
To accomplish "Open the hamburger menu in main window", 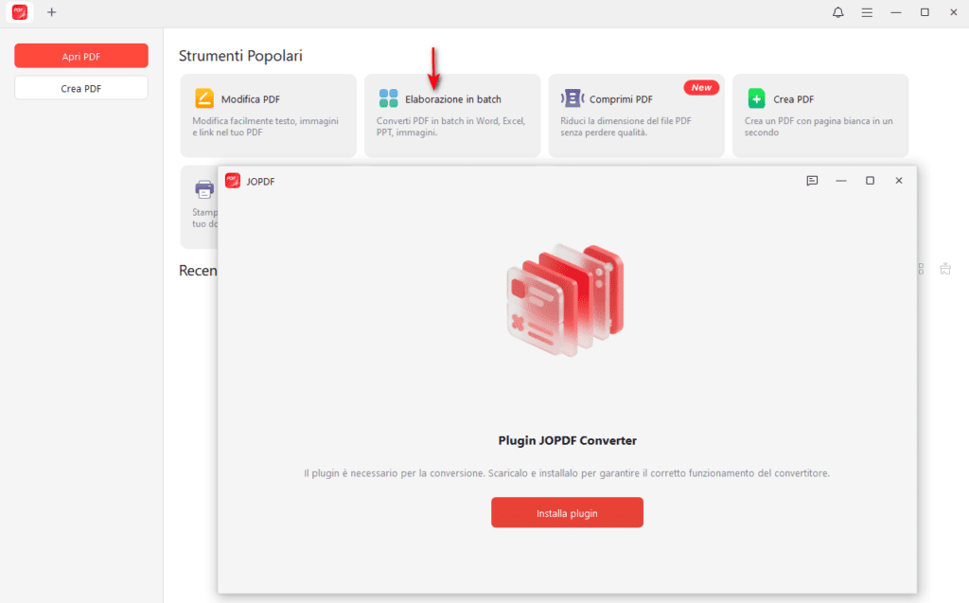I will tap(867, 12).
